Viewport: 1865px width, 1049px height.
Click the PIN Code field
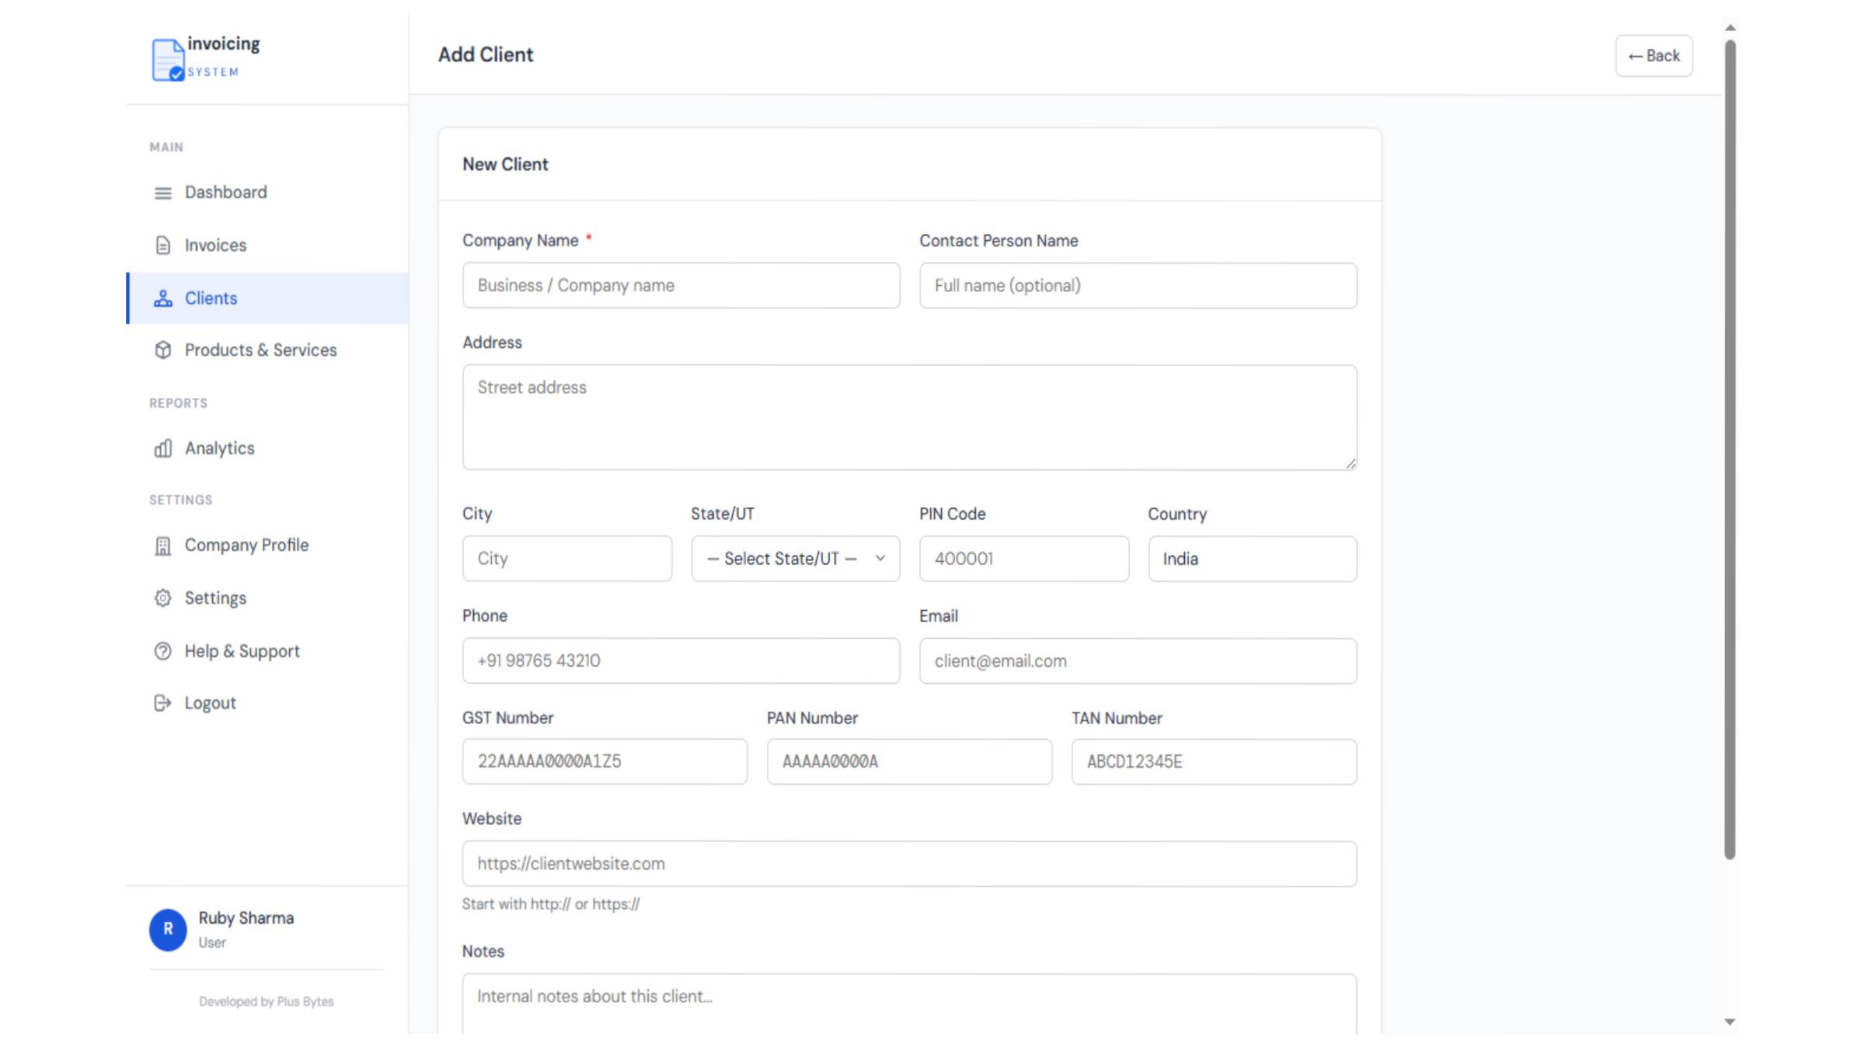1024,559
